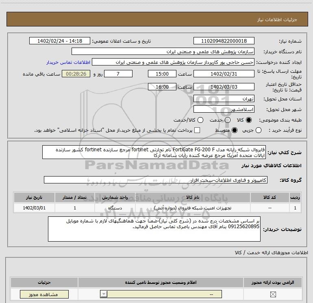Open the license status combo box
This screenshot has width=313, height=303.
pos(161,294)
